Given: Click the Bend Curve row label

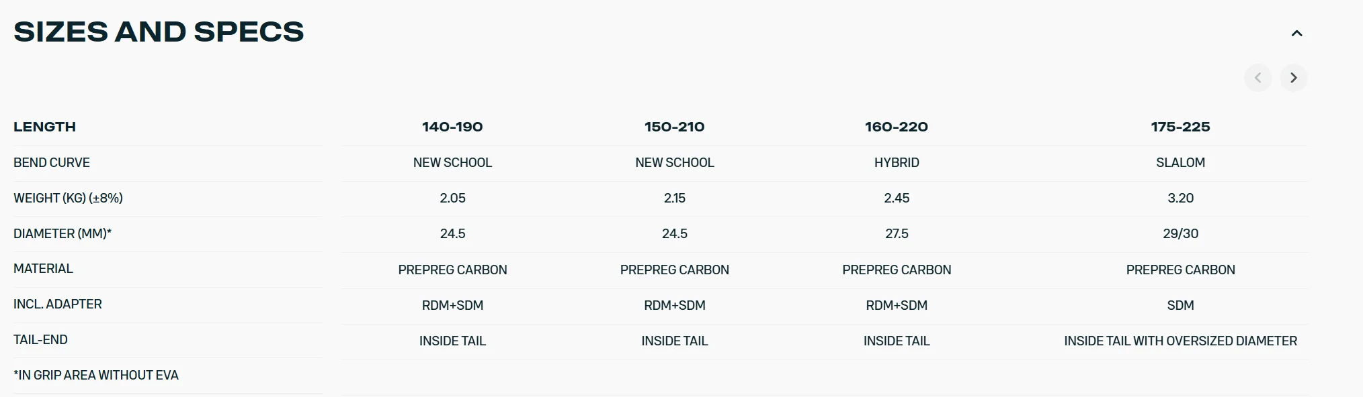Looking at the screenshot, I should [x=52, y=162].
